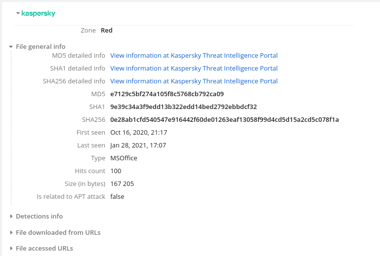Click the MSOffice type value

(124, 158)
